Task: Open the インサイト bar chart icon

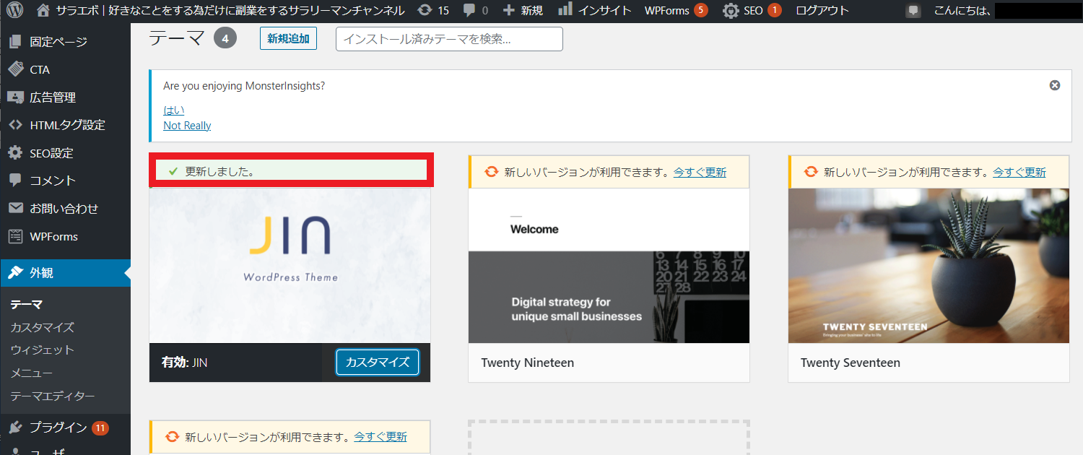Action: 565,10
